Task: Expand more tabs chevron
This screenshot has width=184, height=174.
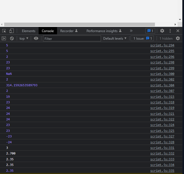Action: tap(131, 31)
